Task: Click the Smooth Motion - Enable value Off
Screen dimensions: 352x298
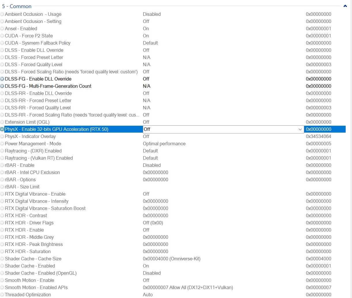Action: (146, 280)
